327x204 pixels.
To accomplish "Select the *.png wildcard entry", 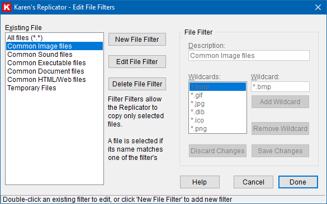I will 217,129.
